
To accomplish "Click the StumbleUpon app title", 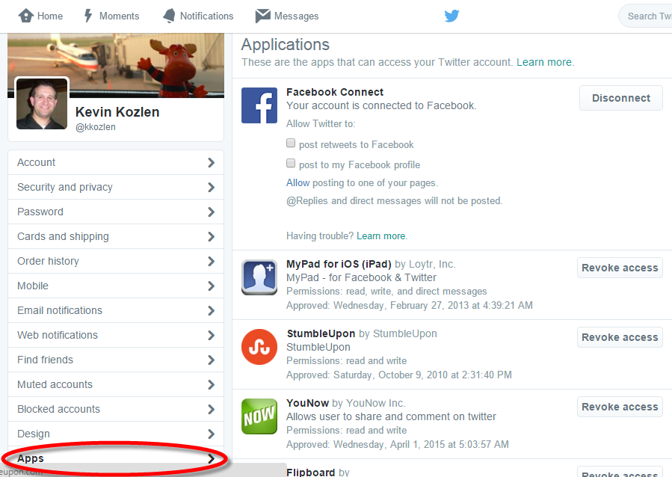I will tap(321, 333).
